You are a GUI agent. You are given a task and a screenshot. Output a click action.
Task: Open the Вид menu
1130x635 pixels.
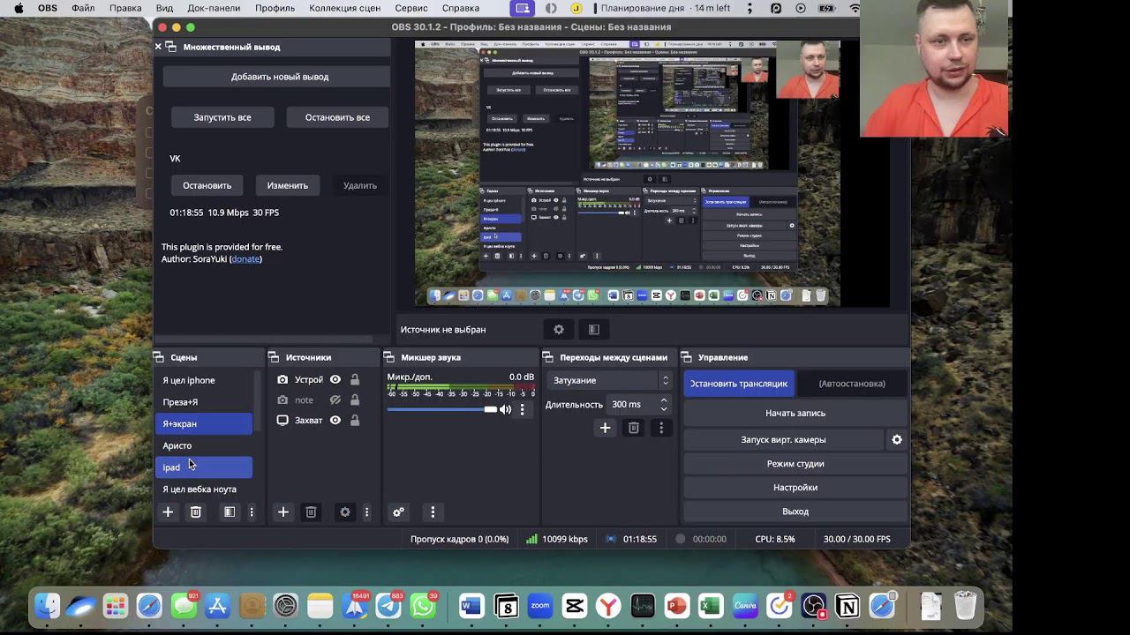164,8
